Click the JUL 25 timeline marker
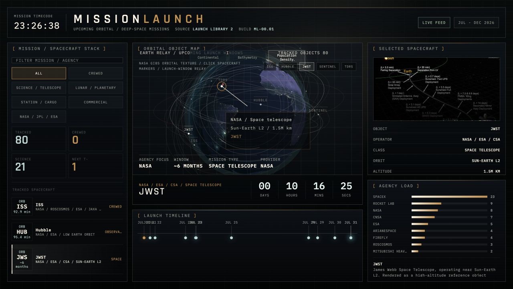 point(231,238)
